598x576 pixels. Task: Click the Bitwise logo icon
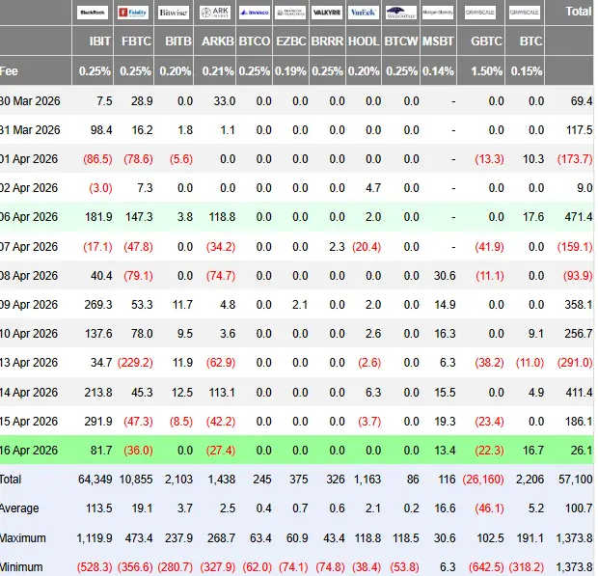pos(174,13)
